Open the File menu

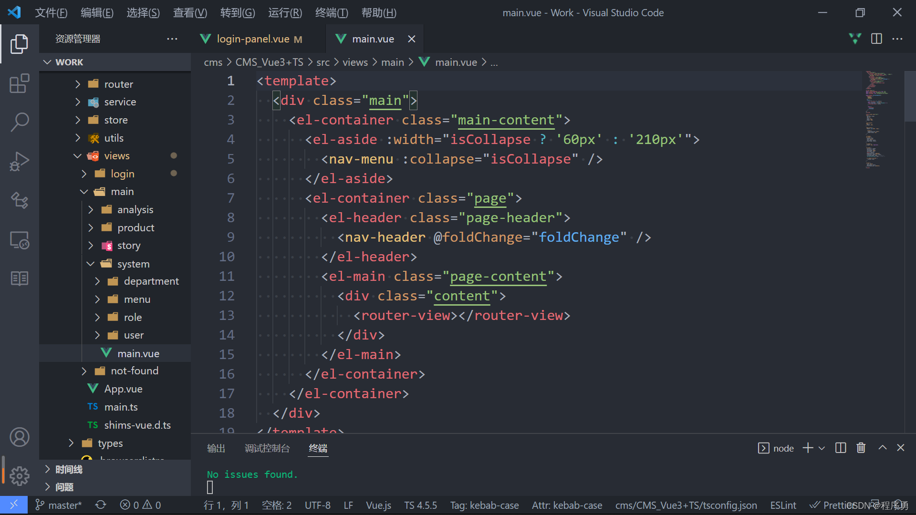pos(51,12)
